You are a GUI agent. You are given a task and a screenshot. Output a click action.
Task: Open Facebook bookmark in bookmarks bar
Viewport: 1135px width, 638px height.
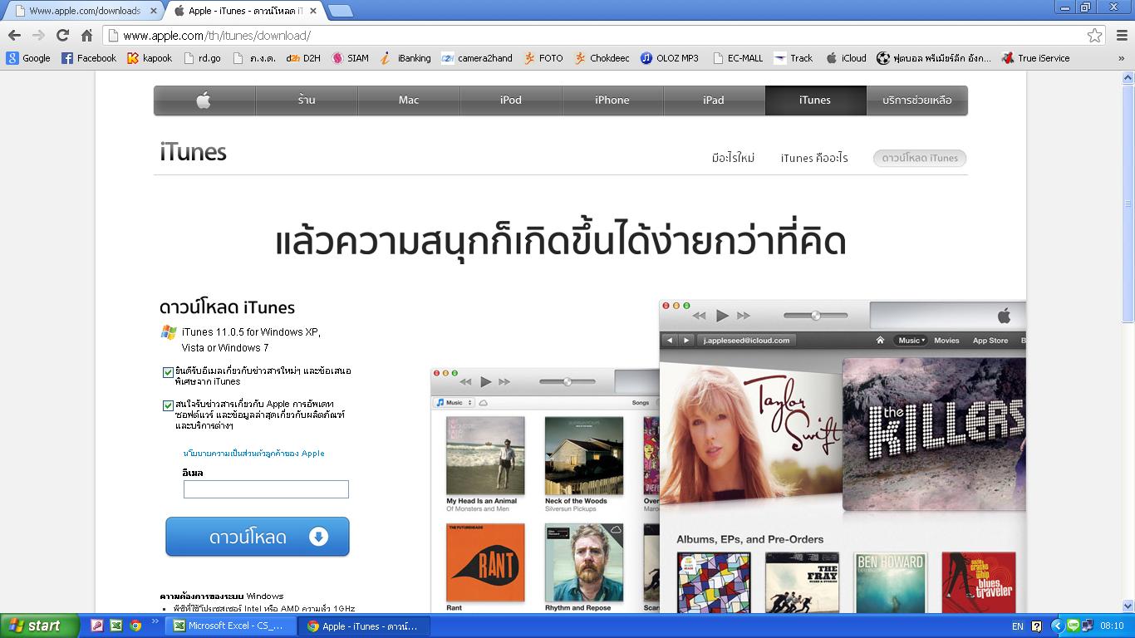point(89,58)
